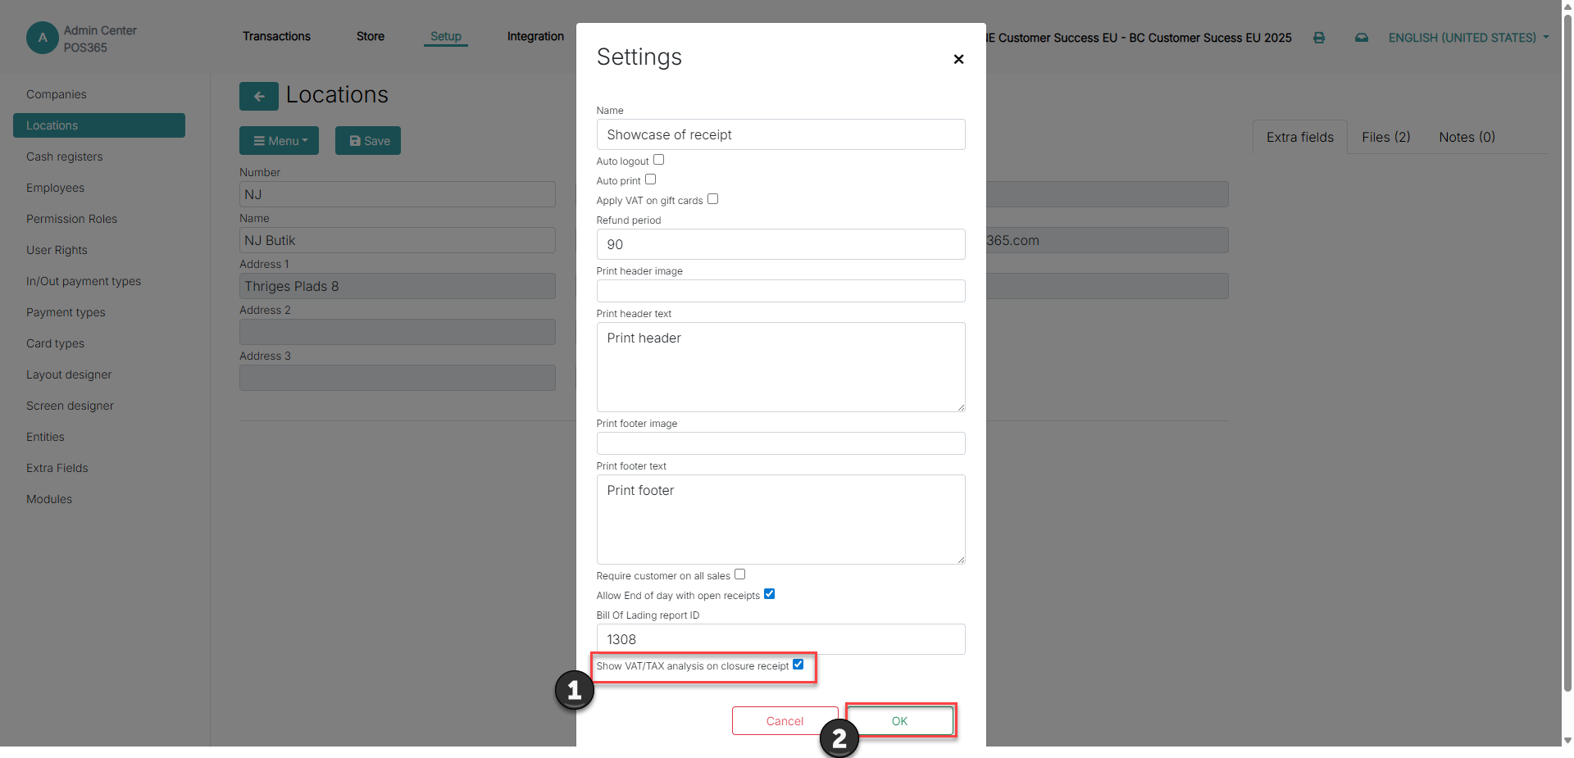The height and width of the screenshot is (758, 1574).
Task: Confirm settings with the OK button
Action: [899, 721]
